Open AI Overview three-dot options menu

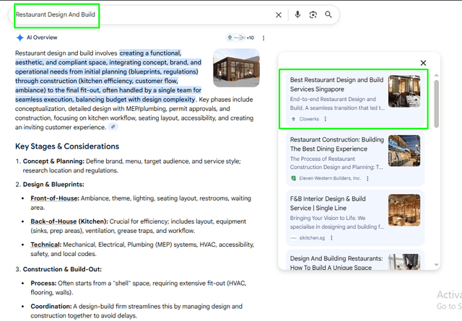[x=263, y=38]
